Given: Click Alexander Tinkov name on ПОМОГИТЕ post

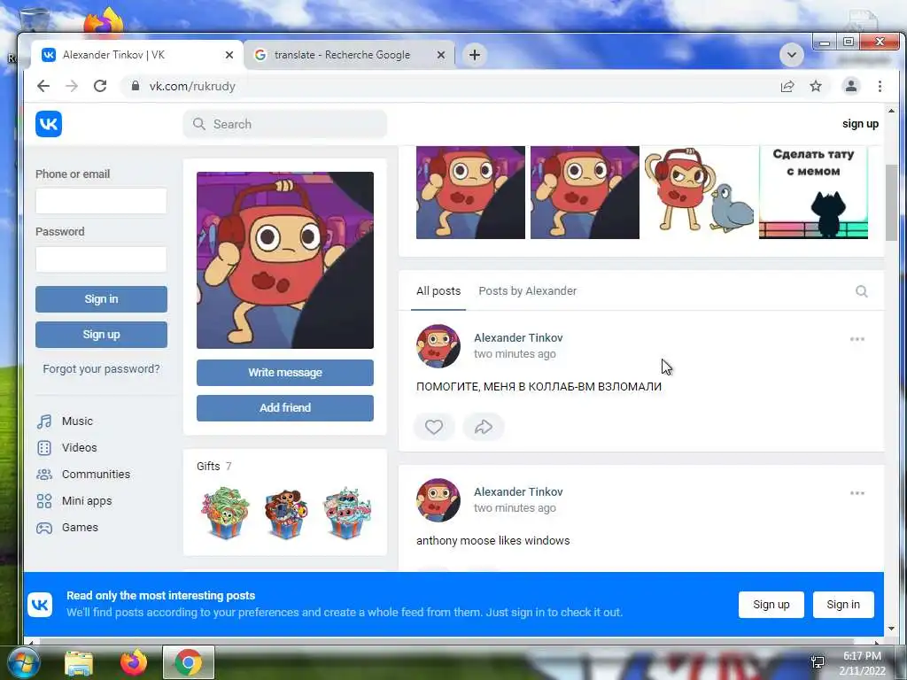Looking at the screenshot, I should (518, 337).
